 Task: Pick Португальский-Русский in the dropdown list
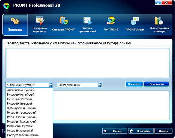pos(23,135)
